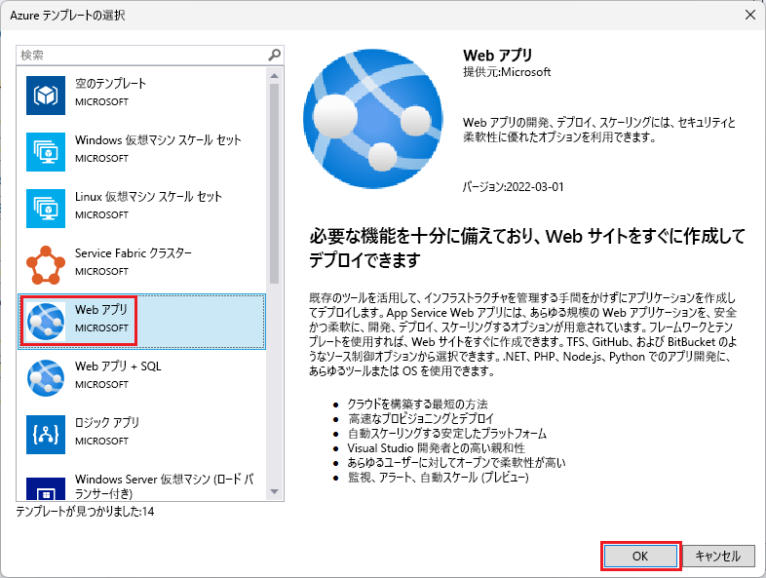
Task: Click the クラウドを構築する最短の方法 bullet
Action: [x=418, y=405]
